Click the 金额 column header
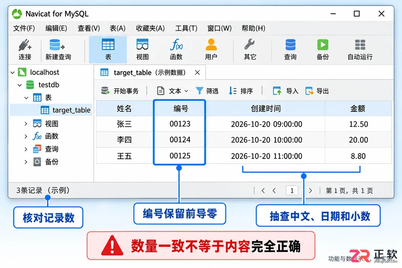 358,108
